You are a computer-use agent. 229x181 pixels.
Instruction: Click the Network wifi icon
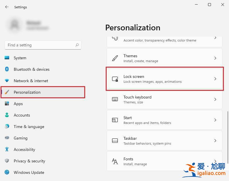tap(7, 81)
